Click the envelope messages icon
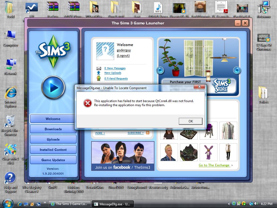 [99, 68]
